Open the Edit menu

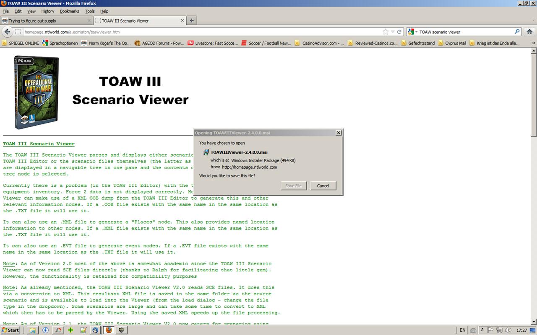[x=18, y=11]
